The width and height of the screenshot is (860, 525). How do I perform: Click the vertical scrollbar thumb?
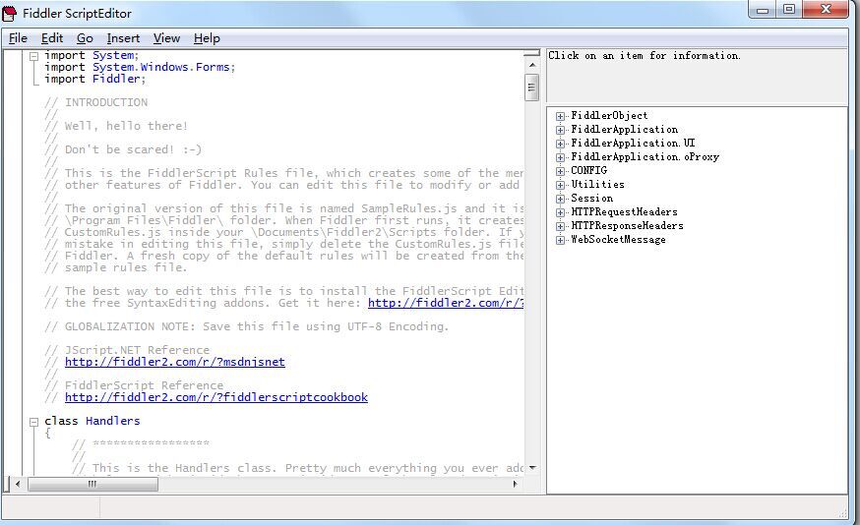(531, 87)
